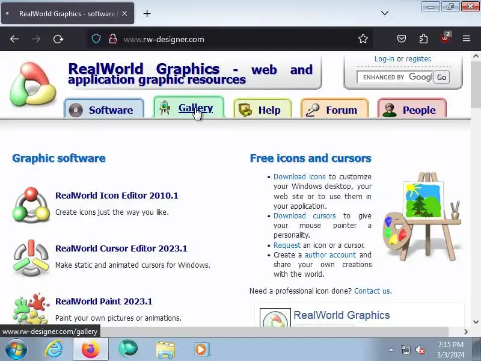Open Windows Media Player from taskbar

[x=201, y=350]
